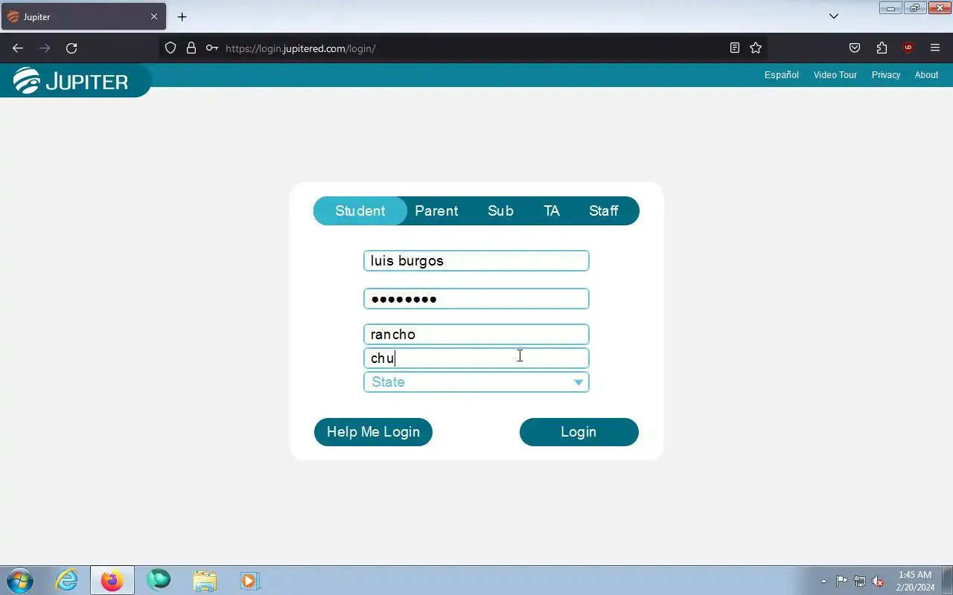Open Windows Explorer folder in taskbar
The height and width of the screenshot is (595, 953).
(x=204, y=580)
